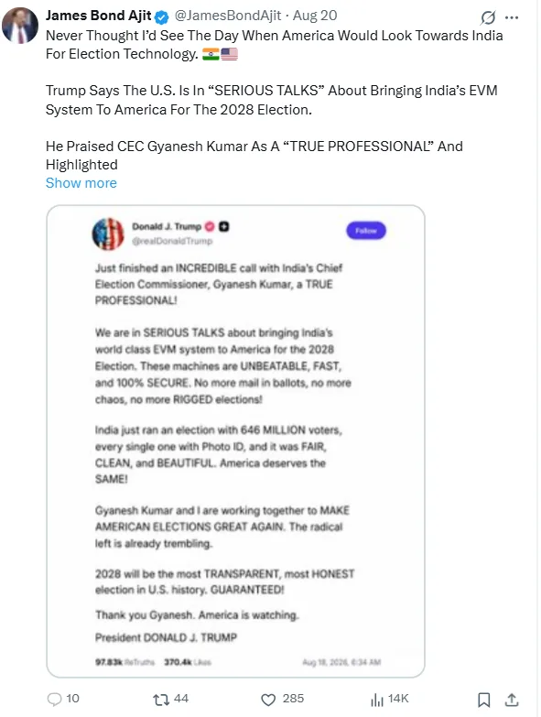Open the three-dot more options menu
Image resolution: width=541 pixels, height=717 pixels.
click(x=512, y=17)
